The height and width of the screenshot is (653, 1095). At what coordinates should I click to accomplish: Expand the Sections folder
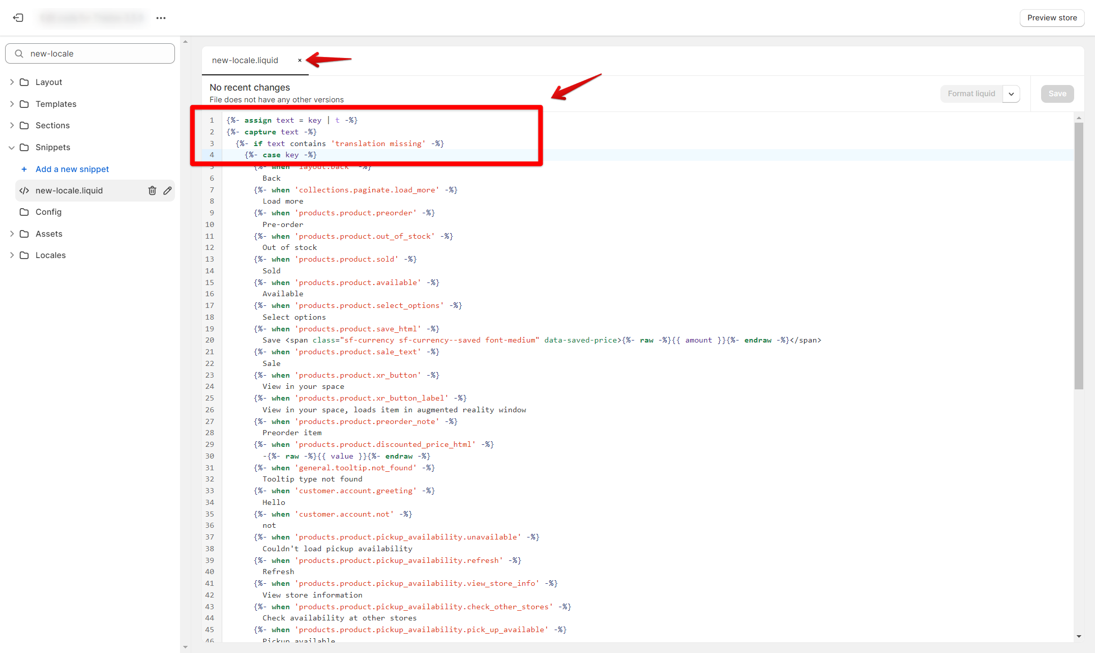12,125
